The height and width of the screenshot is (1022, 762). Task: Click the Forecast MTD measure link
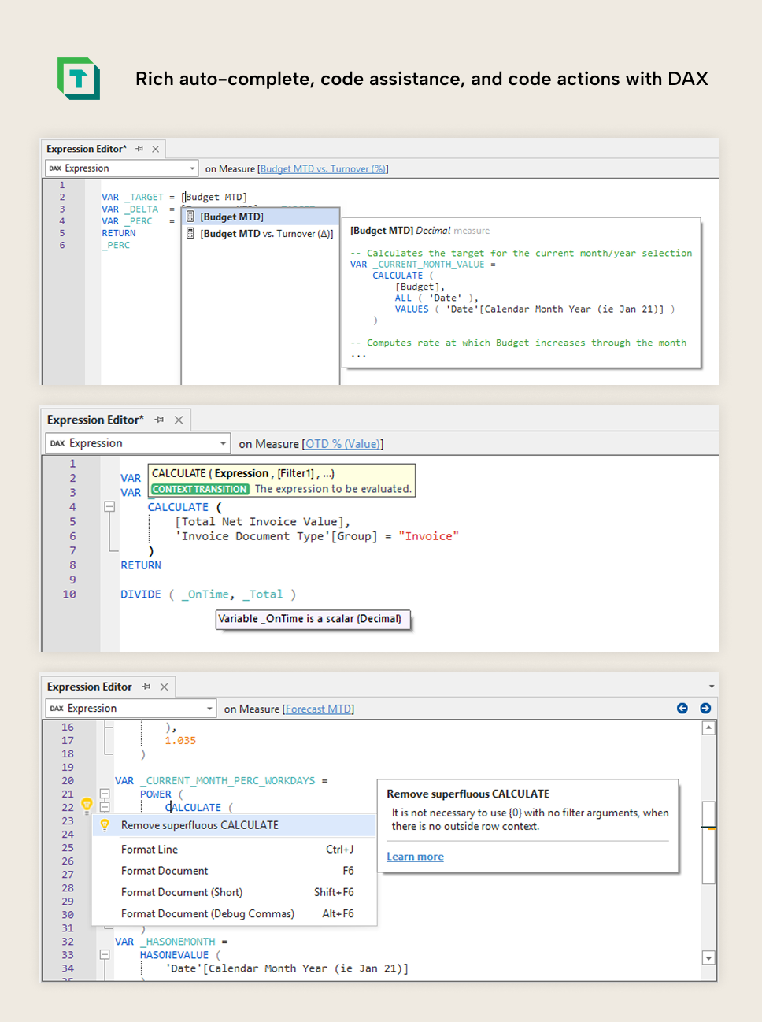[x=318, y=708]
